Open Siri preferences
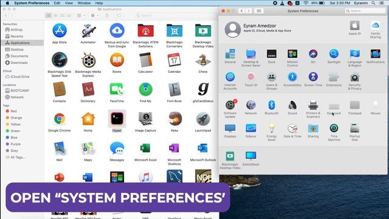This screenshot has width=389, height=219. pos(313,56)
